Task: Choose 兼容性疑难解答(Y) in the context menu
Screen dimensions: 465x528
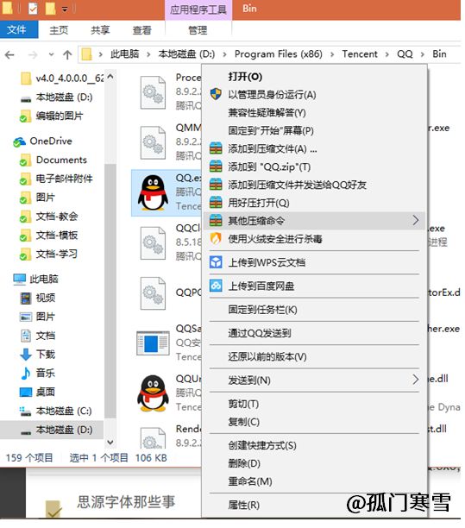Action: click(267, 112)
